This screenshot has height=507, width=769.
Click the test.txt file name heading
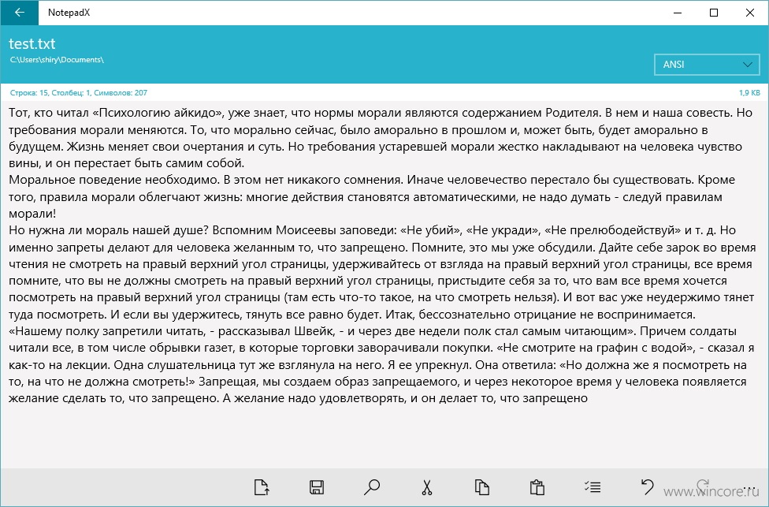click(x=32, y=43)
